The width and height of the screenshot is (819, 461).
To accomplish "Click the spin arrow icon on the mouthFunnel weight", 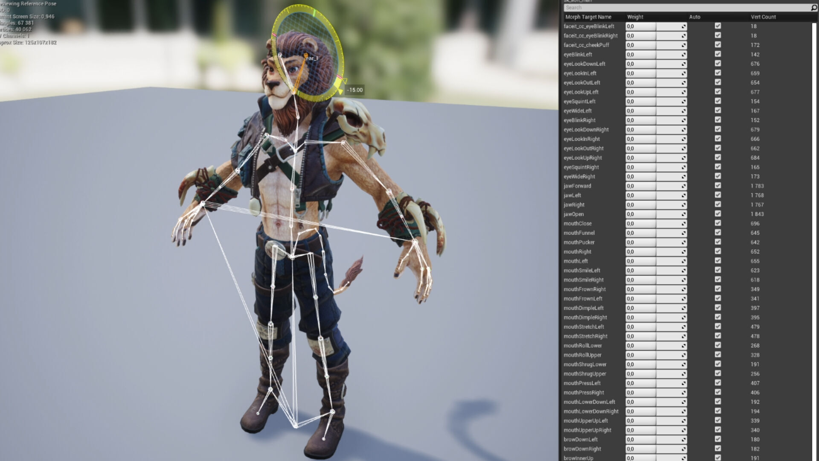I will point(683,233).
